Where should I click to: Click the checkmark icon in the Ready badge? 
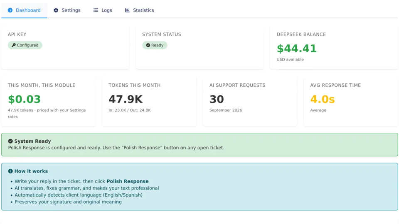[148, 45]
